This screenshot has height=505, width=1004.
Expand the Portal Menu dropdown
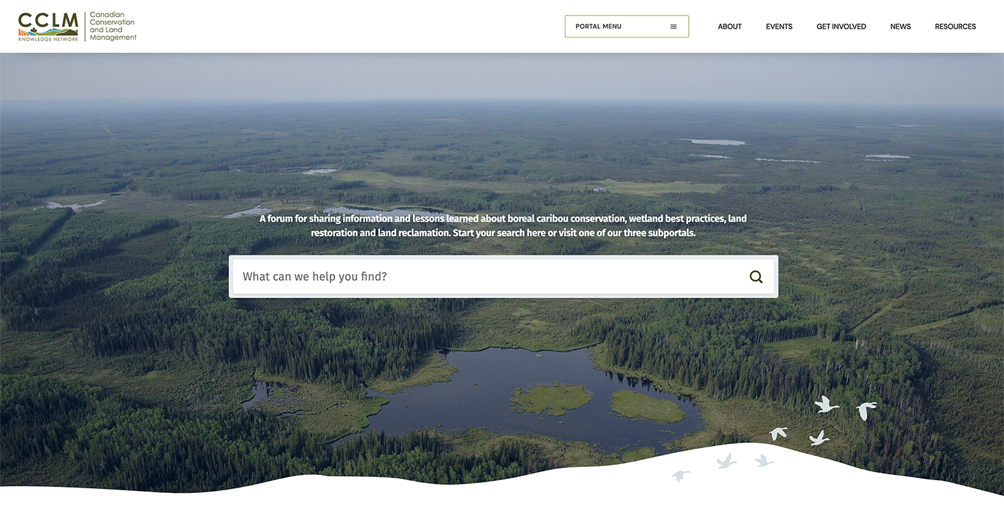coord(626,27)
